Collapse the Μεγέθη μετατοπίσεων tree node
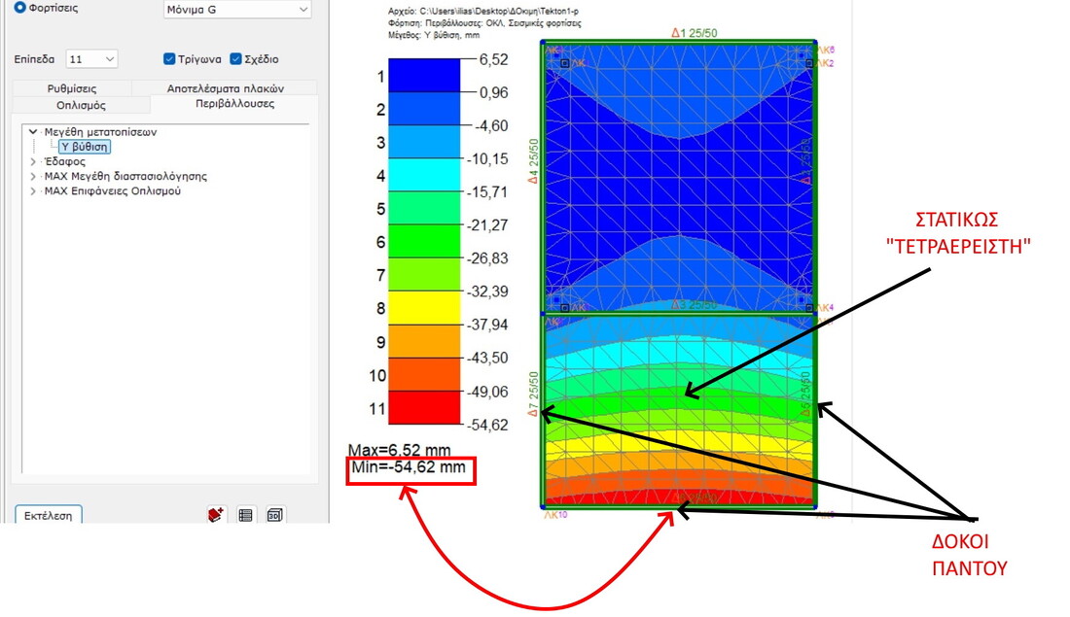 tap(33, 132)
